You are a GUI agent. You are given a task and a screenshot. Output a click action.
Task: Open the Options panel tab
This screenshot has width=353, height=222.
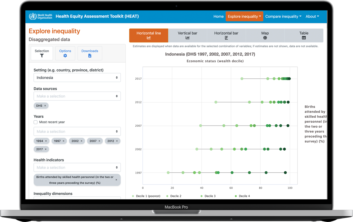(x=65, y=53)
